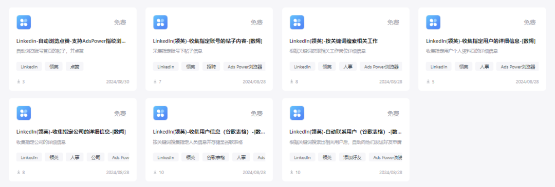This screenshot has width=555, height=187.
Task: Select 人事 tag on 按关键词搜索相关工作 card
Action: [348, 66]
